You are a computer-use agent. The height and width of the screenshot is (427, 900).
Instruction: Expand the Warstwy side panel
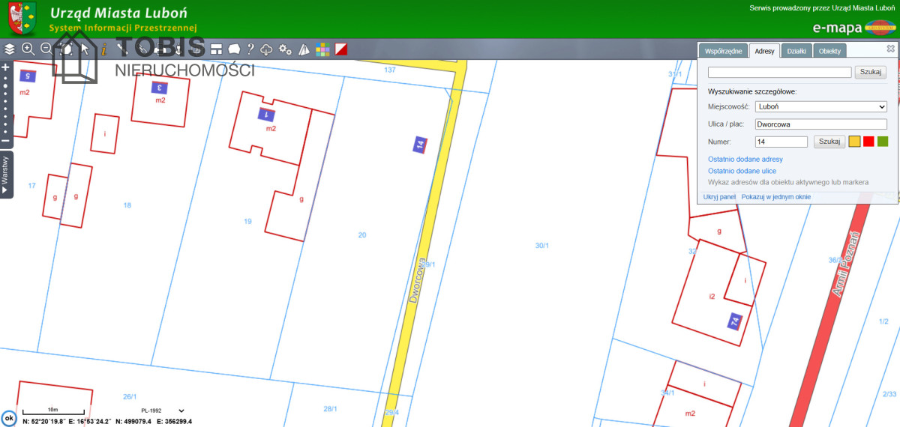5,174
